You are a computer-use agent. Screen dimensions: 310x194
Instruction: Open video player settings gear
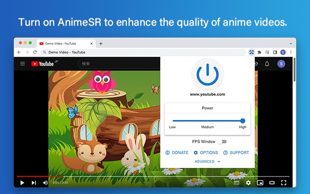(248, 183)
